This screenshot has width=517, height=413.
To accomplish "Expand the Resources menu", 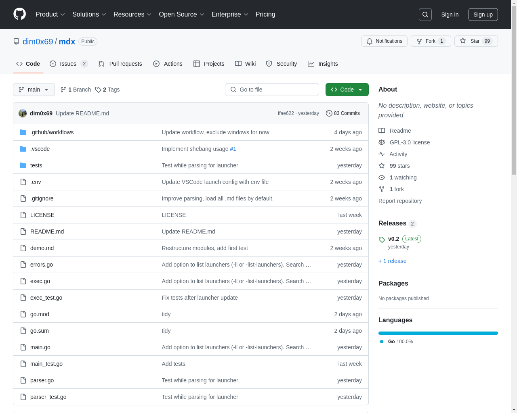I will coord(132,15).
